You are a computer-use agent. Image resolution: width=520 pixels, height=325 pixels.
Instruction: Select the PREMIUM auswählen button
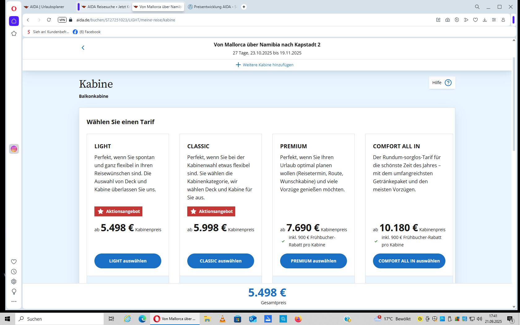coord(313,261)
